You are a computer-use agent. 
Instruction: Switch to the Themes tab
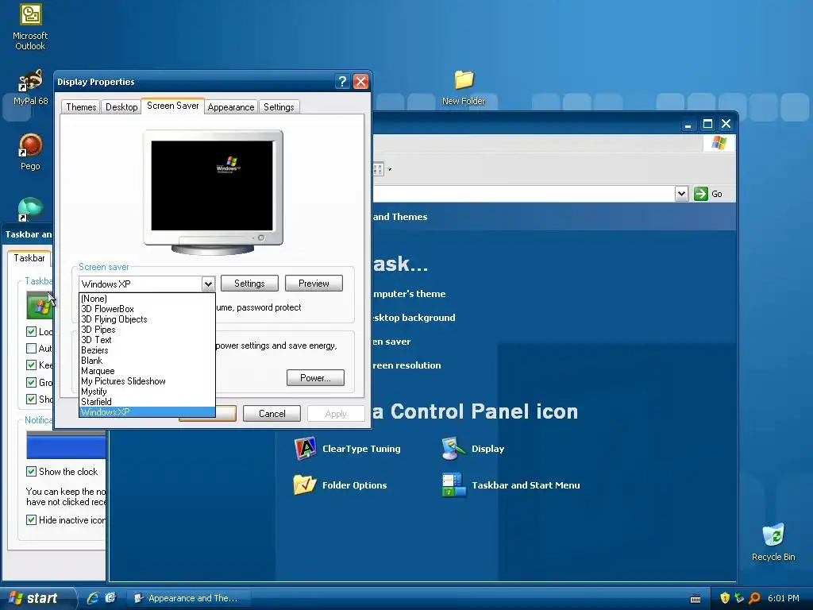[81, 107]
